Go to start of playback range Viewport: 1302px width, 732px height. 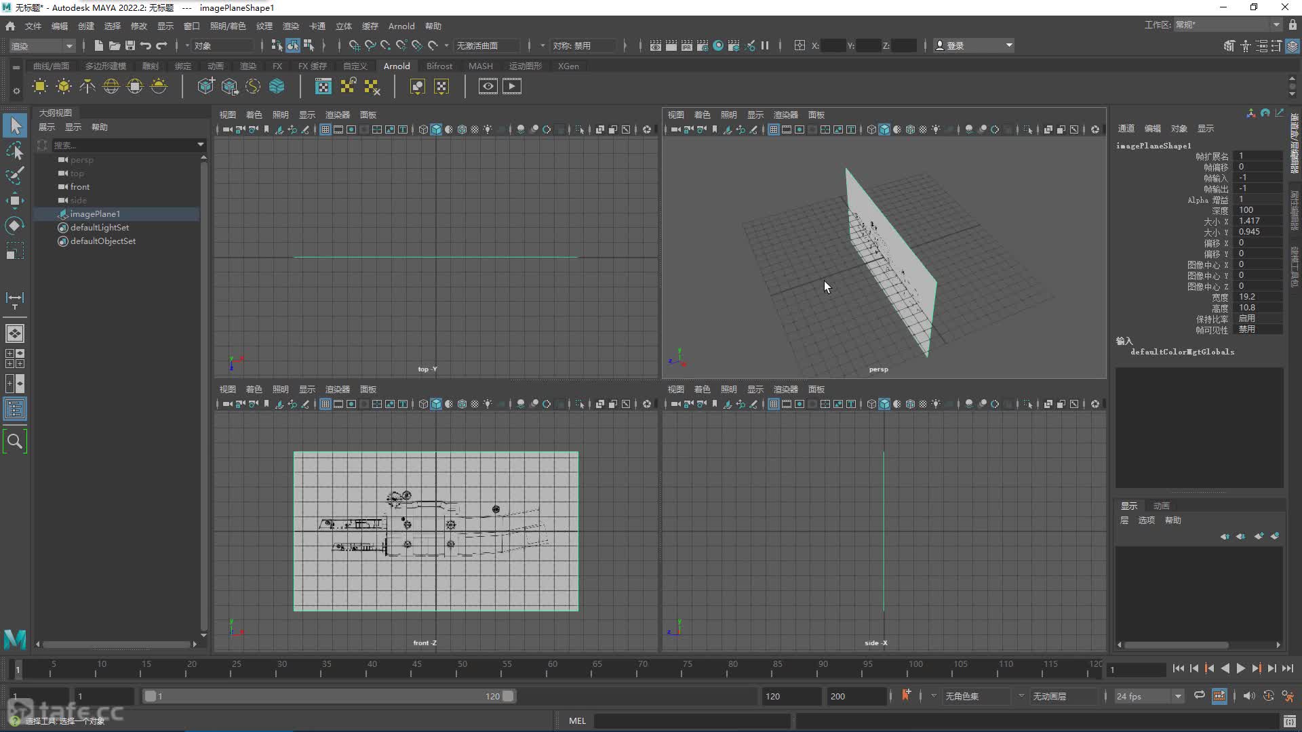point(1178,668)
